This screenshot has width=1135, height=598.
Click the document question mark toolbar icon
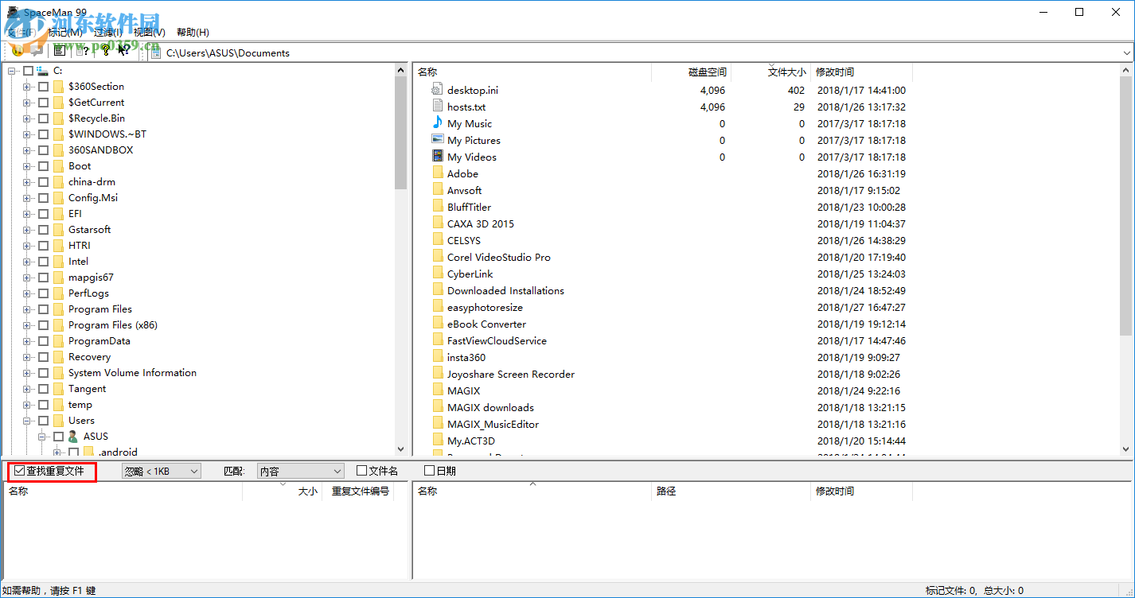(x=82, y=51)
